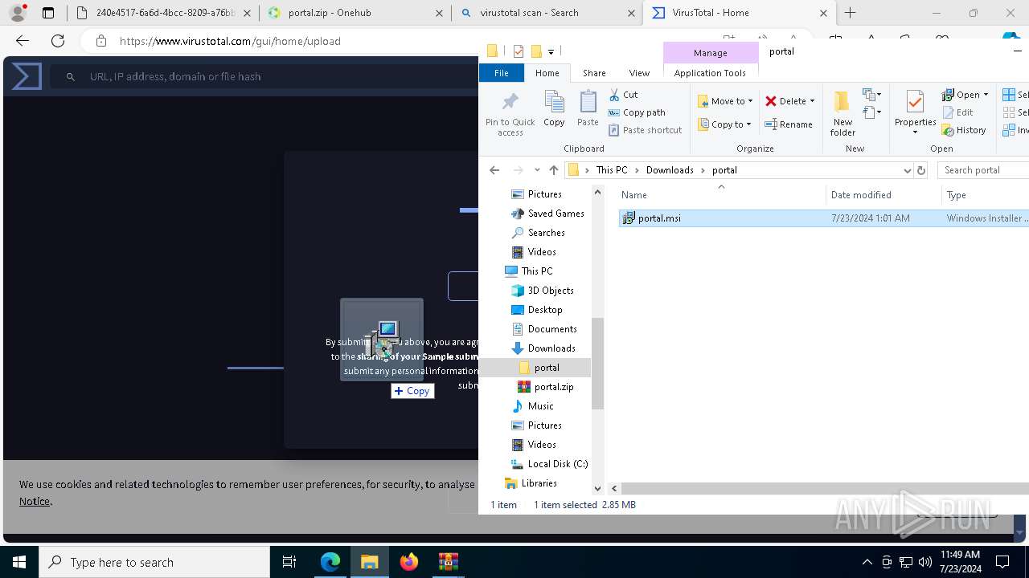Click VirusTotal logo in page header

click(27, 76)
